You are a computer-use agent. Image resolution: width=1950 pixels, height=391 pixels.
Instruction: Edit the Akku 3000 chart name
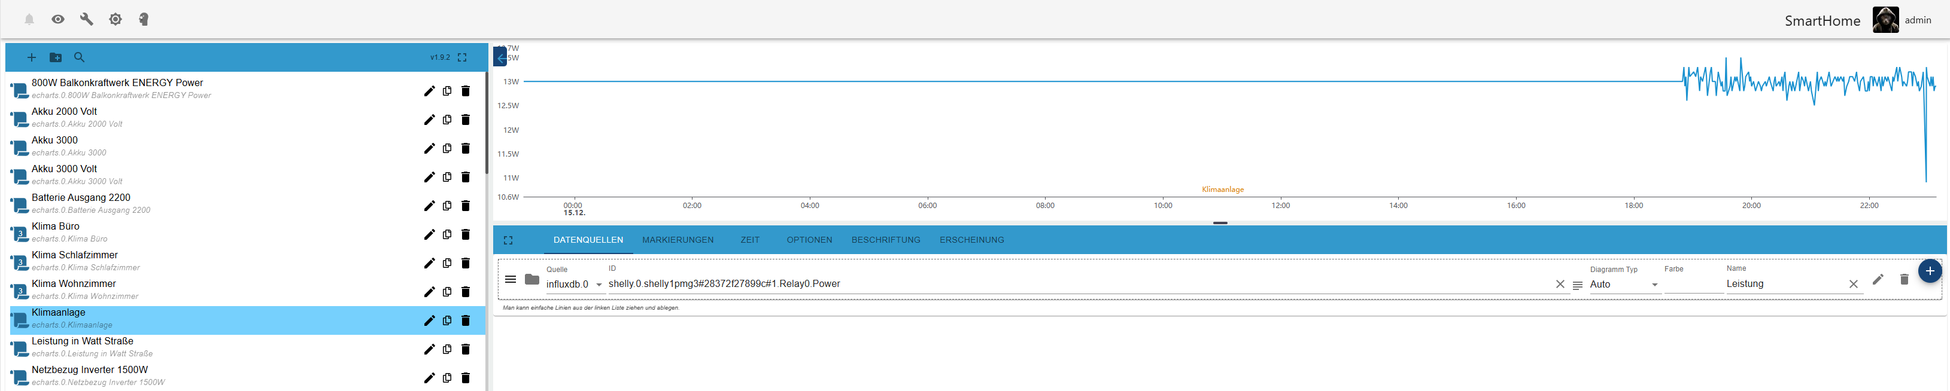[429, 148]
